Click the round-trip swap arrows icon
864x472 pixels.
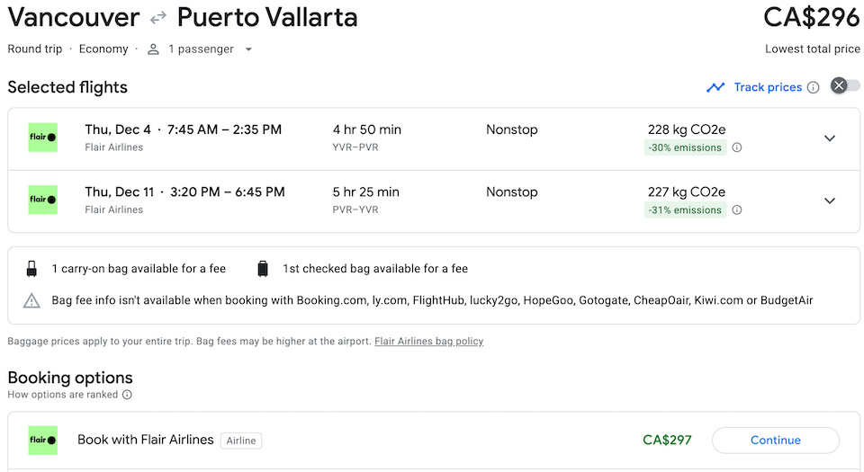pos(158,18)
